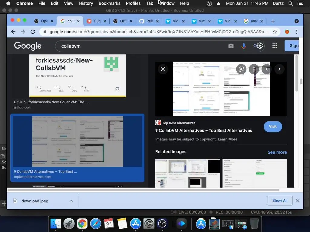This screenshot has width=310, height=232.
Task: Open the History menu
Action: point(86,3)
